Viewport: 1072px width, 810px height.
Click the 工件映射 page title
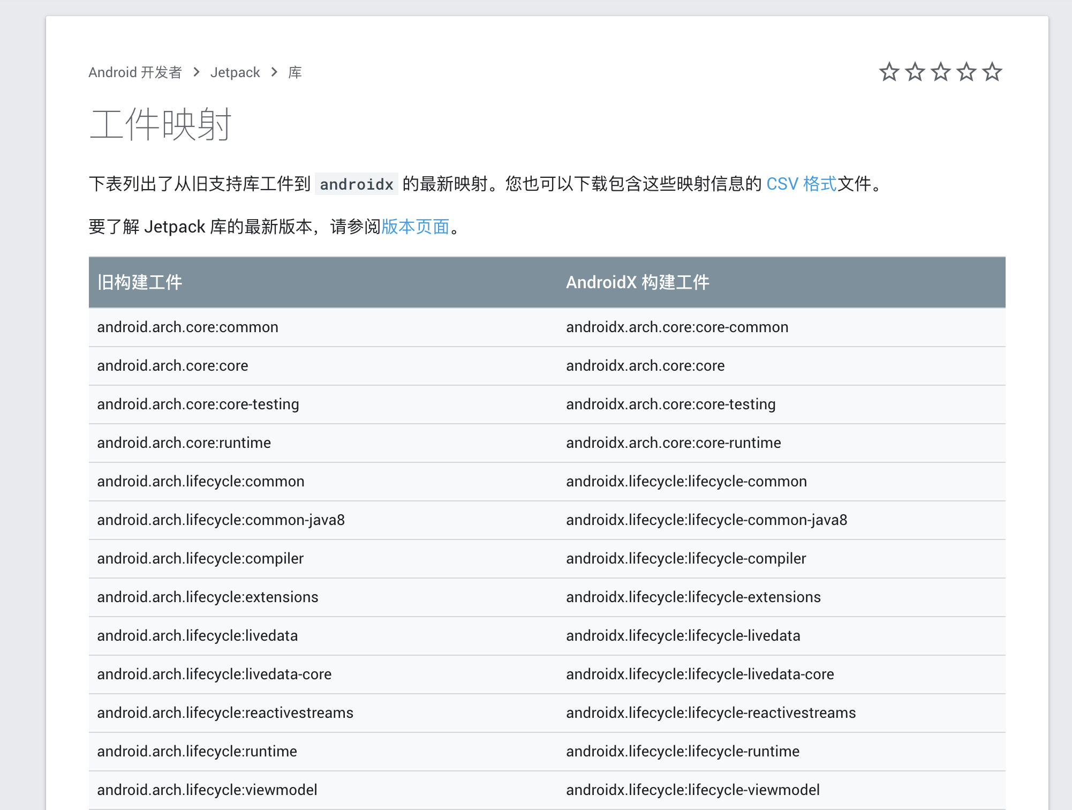[x=161, y=124]
